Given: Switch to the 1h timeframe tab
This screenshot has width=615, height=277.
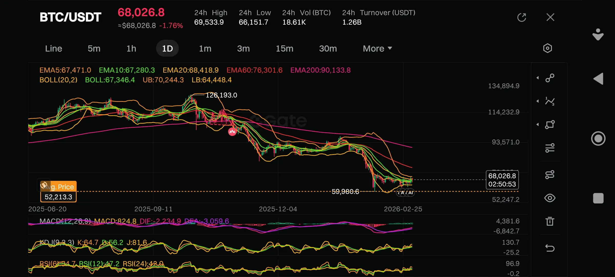Looking at the screenshot, I should point(131,48).
